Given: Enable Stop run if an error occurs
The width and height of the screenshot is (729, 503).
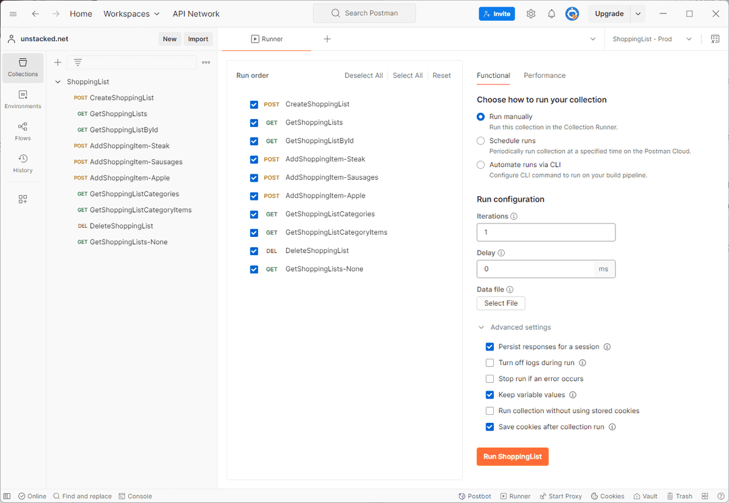Looking at the screenshot, I should coord(490,378).
